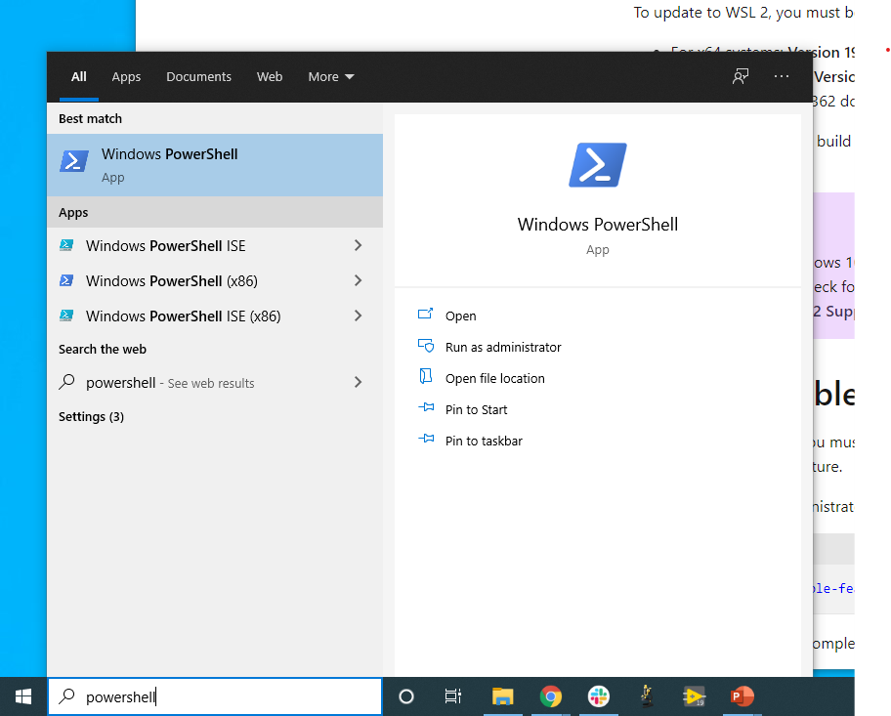This screenshot has height=716, width=891.
Task: Open the ellipsis options menu
Action: click(782, 76)
